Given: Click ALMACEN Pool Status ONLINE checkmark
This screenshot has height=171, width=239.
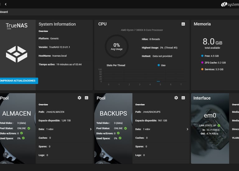Looking at the screenshot, I should (x=29, y=128).
